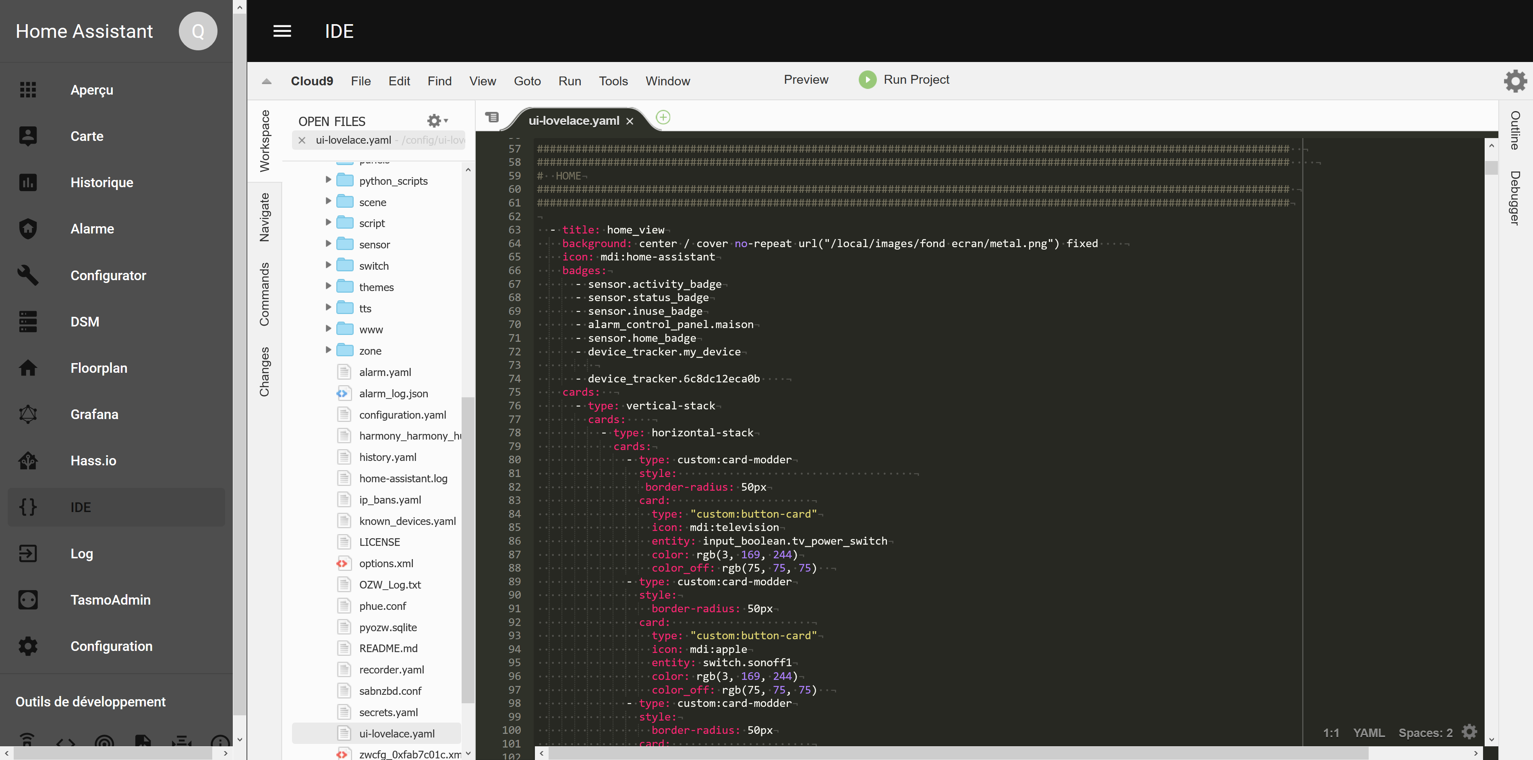This screenshot has width=1533, height=760.
Task: Collapse the Cloud9 menu bar with the arrow
Action: (267, 81)
